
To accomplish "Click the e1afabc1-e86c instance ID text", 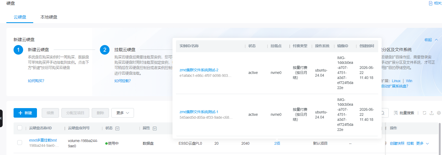I will [x=205, y=76].
